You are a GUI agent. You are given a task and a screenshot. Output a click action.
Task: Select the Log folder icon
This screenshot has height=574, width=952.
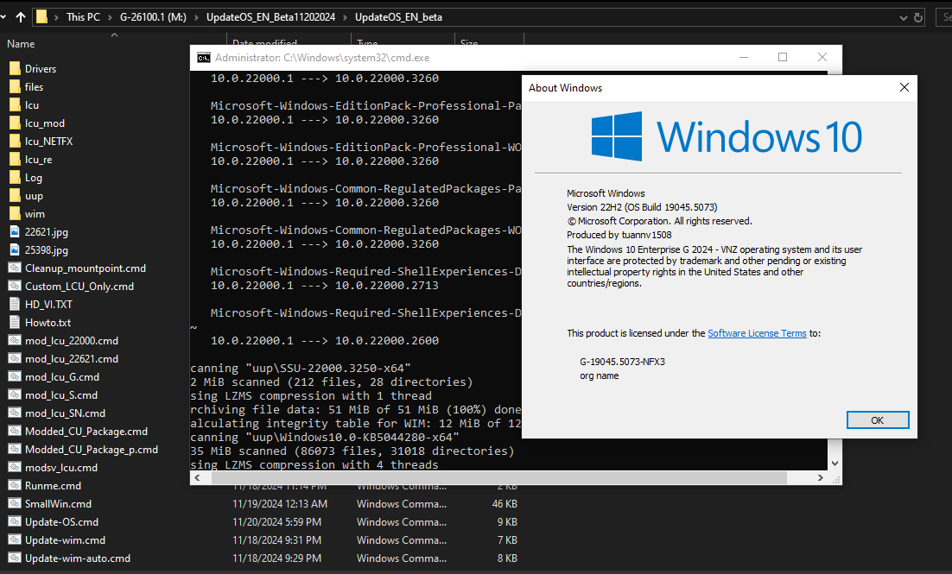click(x=16, y=178)
